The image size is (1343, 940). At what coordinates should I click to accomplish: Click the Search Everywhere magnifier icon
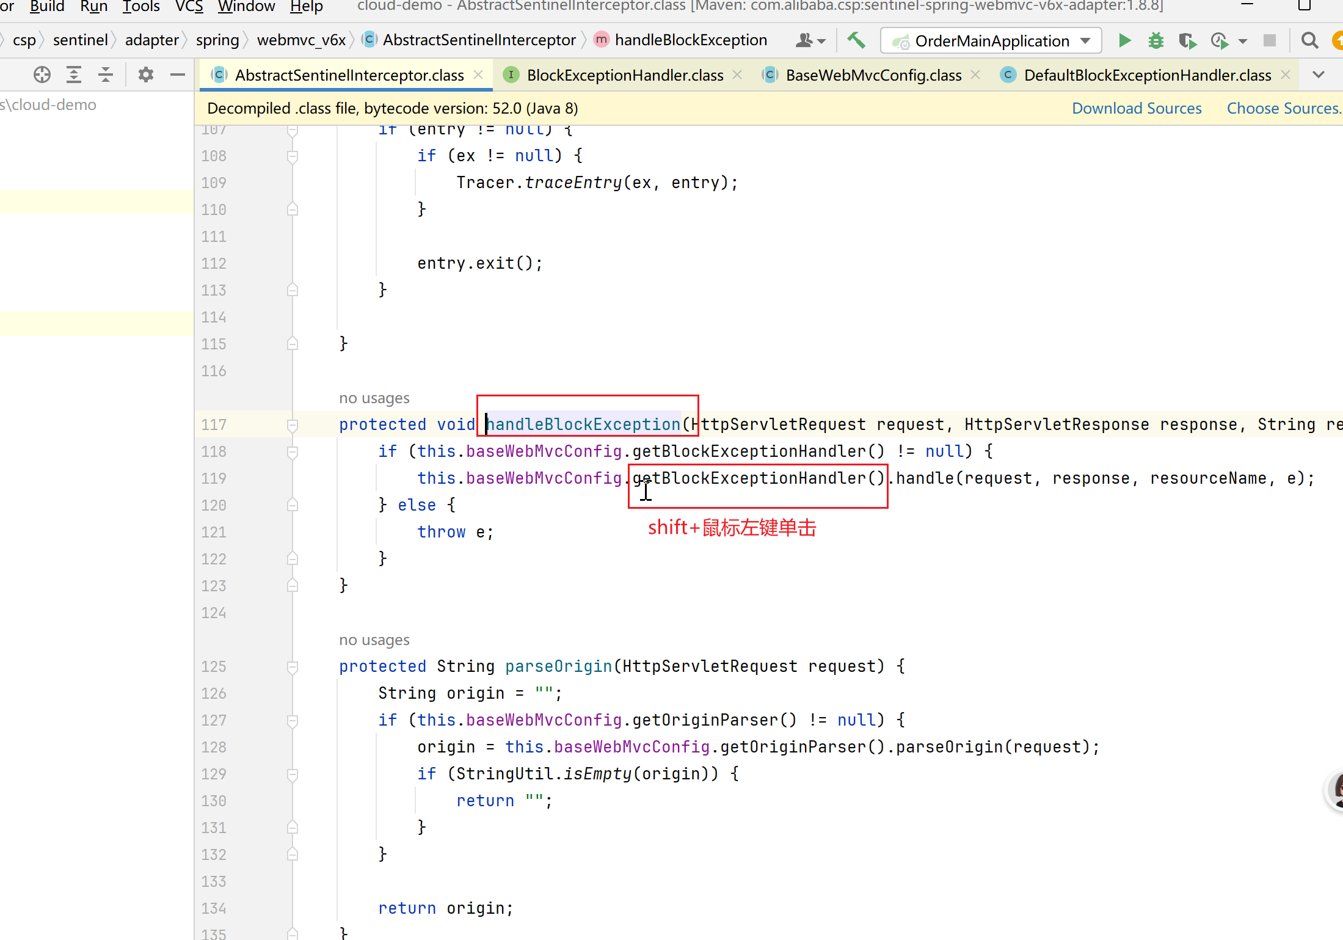(1309, 41)
